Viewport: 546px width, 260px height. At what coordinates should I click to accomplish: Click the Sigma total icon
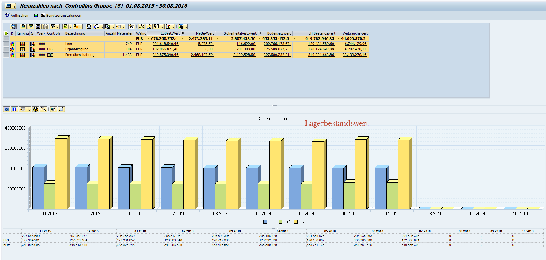(66, 27)
